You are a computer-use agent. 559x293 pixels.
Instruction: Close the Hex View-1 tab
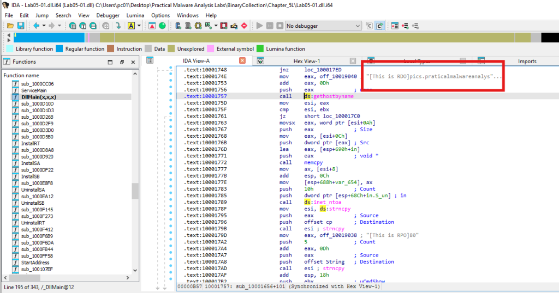pyautogui.click(x=353, y=61)
